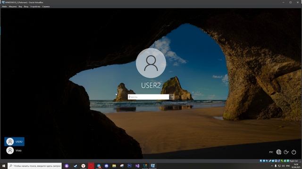Select the USER2 account in user list
Screen dimensions: 302x169
click(15, 142)
